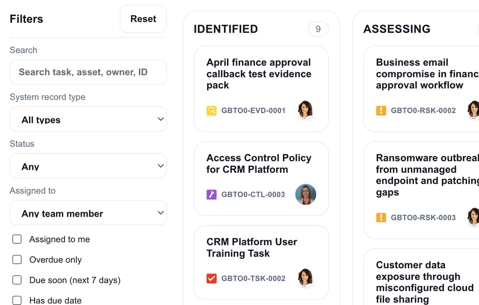Viewport: 479px width, 305px height.
Task: Open the April finance approval callback test card
Action: [x=261, y=89]
